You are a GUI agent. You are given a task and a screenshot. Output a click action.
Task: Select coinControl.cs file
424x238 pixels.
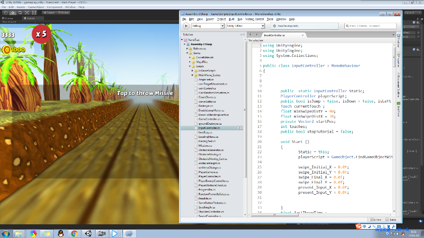207,88
